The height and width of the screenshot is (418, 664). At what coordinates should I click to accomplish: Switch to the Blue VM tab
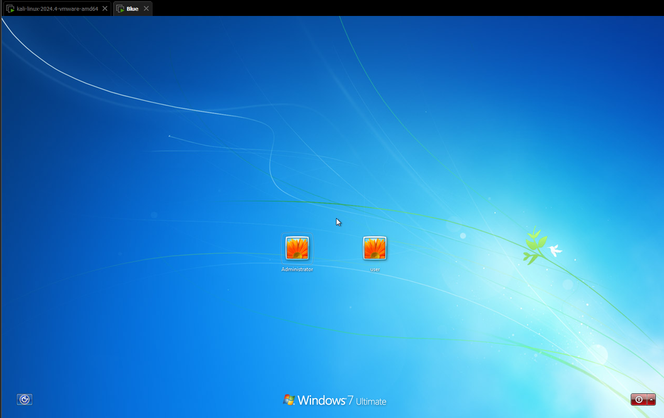(132, 9)
